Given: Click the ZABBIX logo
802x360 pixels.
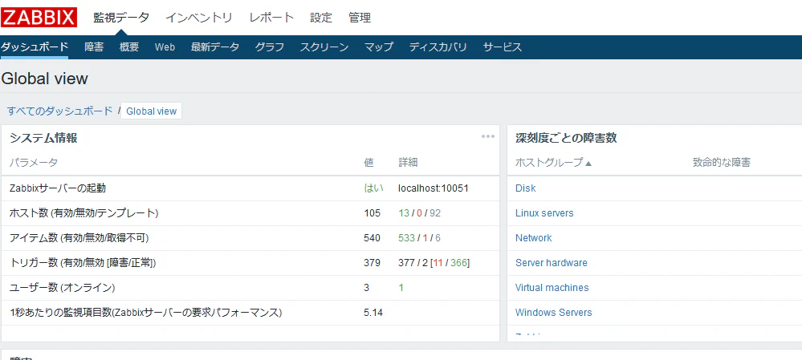Looking at the screenshot, I should pos(39,18).
